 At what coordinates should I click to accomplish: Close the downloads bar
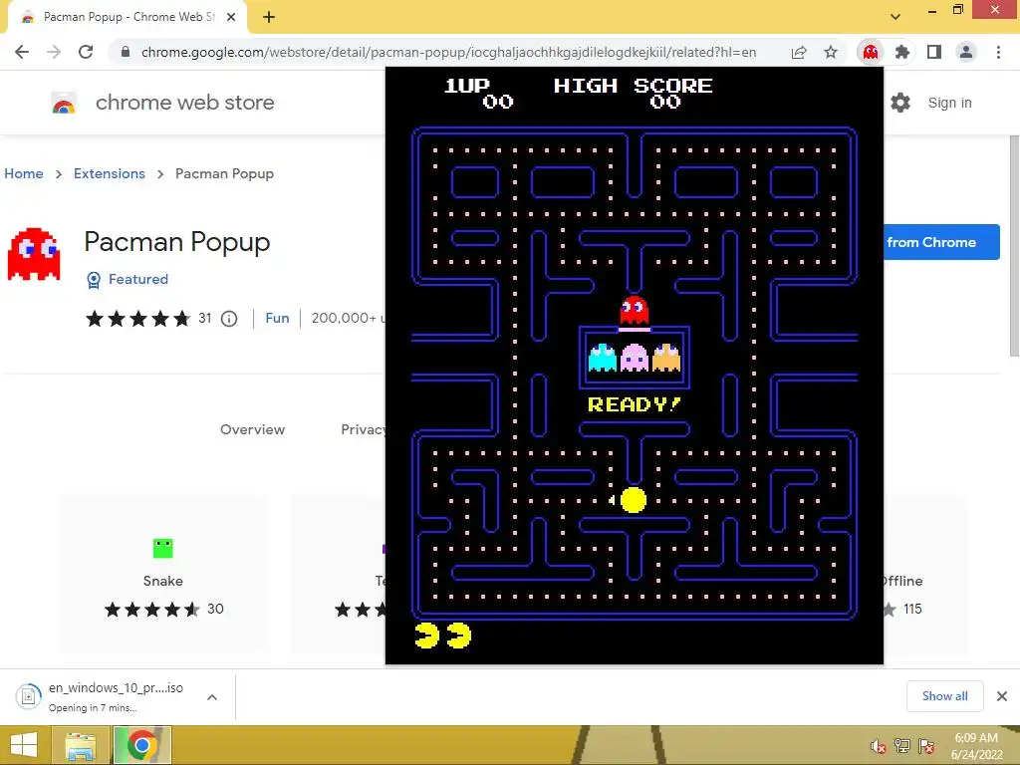pos(1002,696)
